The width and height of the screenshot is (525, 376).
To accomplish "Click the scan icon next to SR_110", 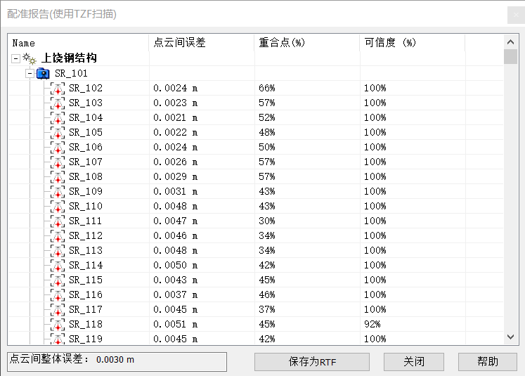I will pyautogui.click(x=58, y=206).
